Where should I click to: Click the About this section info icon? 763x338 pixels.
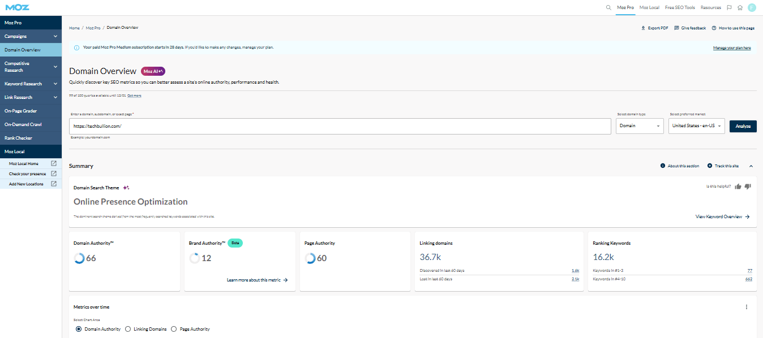click(663, 166)
